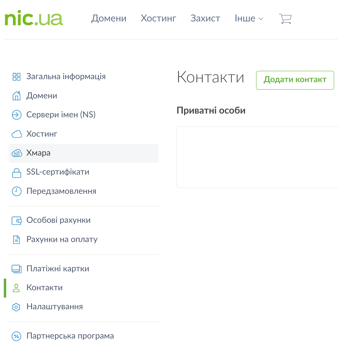Click the clock icon for Передзамовлення
Screen dimensions: 338x351
(17, 191)
